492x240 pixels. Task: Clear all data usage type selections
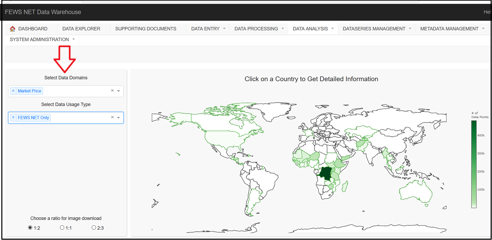click(x=112, y=117)
